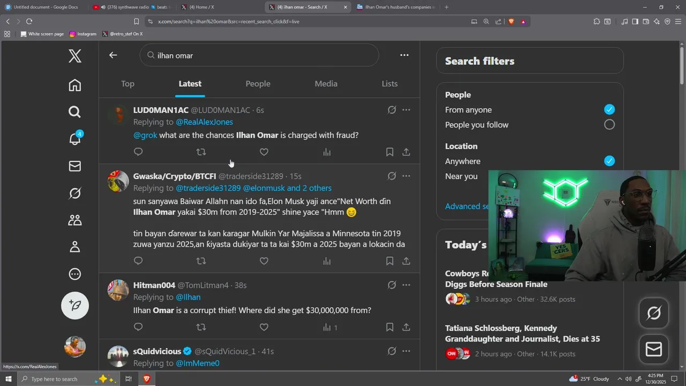The height and width of the screenshot is (386, 686).
Task: Open the X logo home link
Action: [75, 56]
